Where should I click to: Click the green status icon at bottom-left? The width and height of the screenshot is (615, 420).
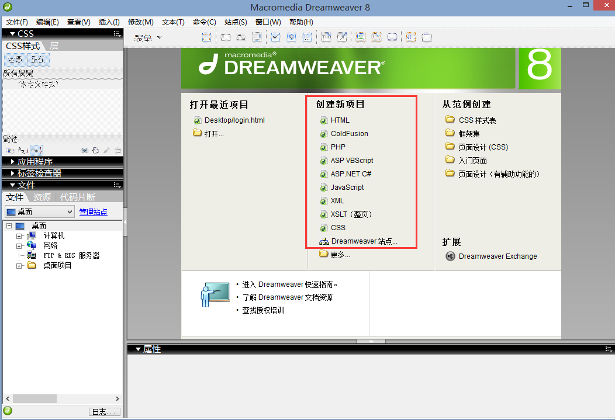pos(8,411)
